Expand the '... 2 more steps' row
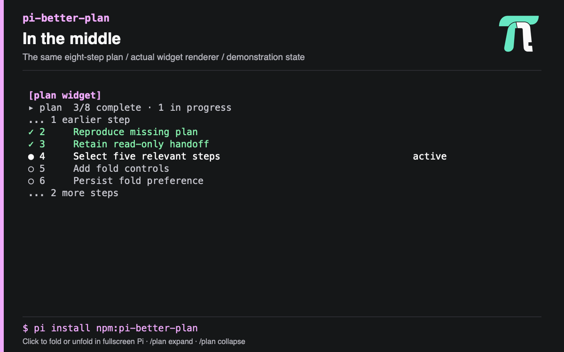Viewport: 564px width, 352px height. (x=73, y=193)
